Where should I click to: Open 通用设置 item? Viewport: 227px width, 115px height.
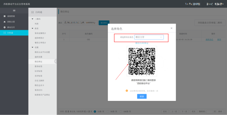pos(38,57)
